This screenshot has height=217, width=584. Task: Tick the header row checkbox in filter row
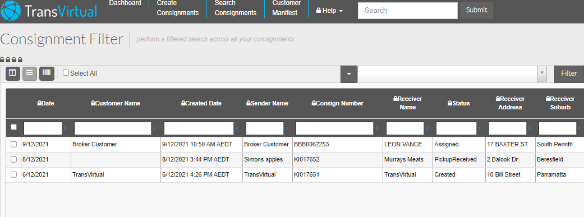[x=14, y=127]
